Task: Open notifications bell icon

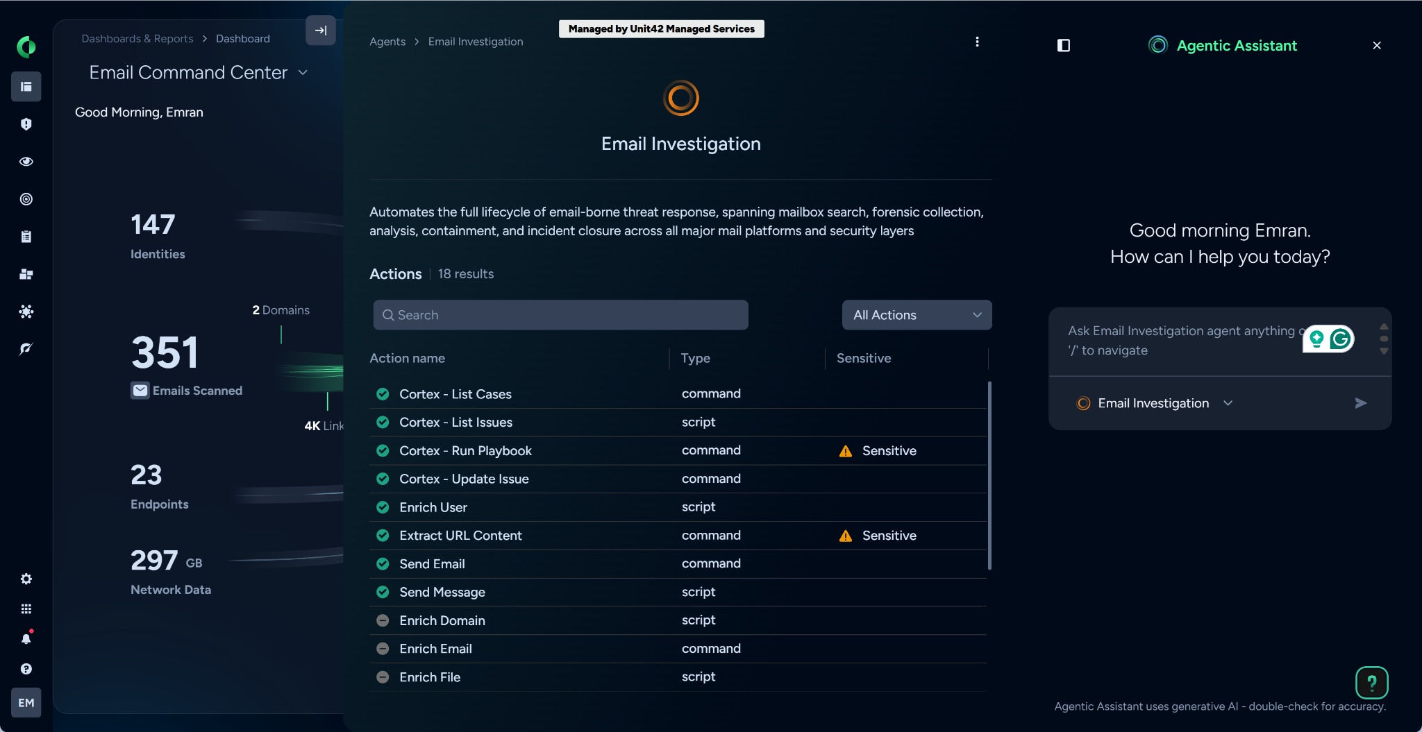Action: pos(26,638)
